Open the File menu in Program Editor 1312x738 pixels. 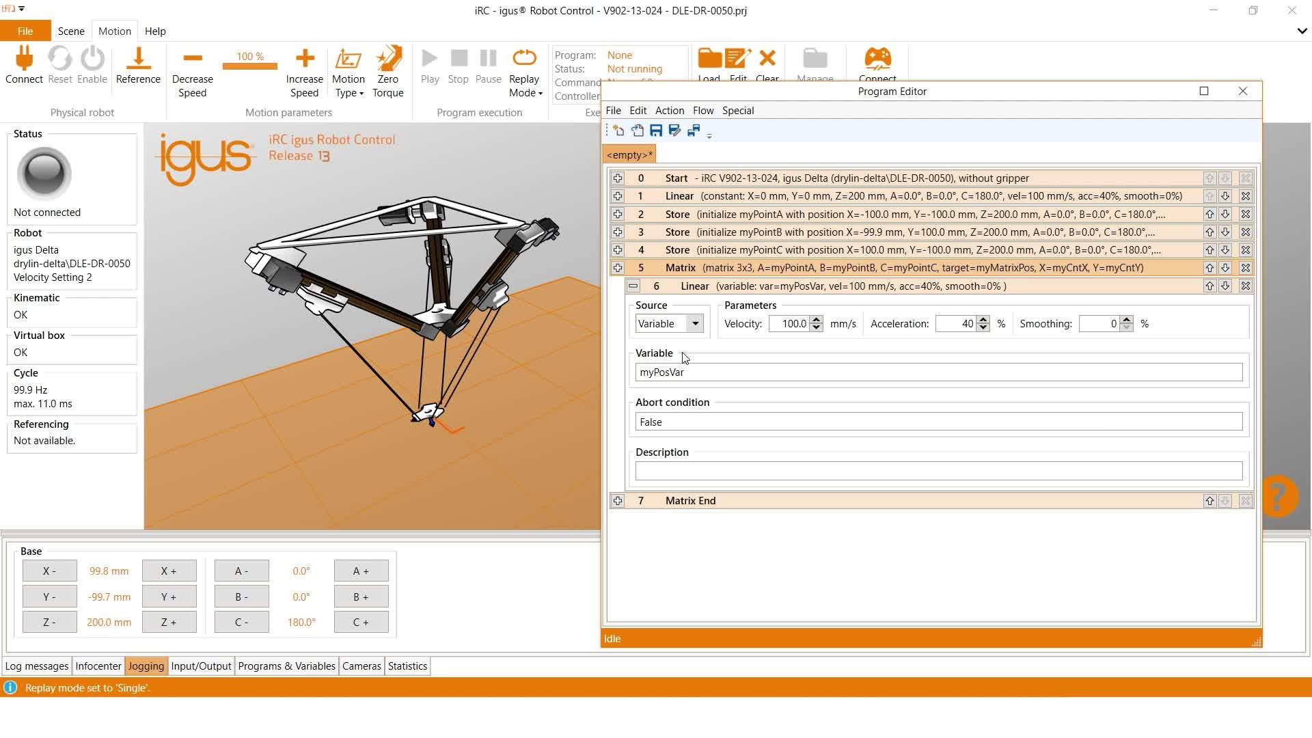614,111
